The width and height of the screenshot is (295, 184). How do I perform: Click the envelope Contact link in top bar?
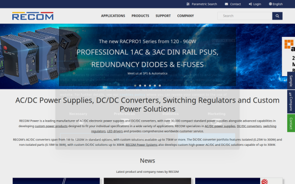(x=233, y=4)
